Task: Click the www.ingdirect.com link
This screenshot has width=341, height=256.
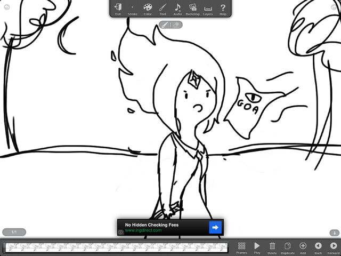Action: (x=143, y=230)
